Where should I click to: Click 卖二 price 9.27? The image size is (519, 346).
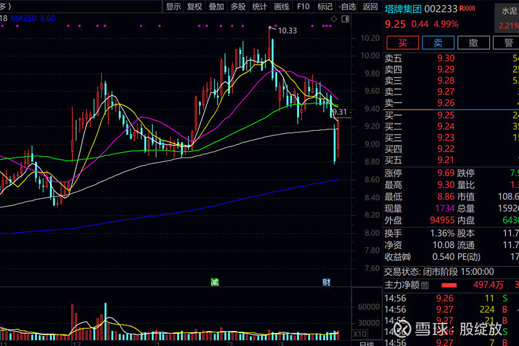click(x=446, y=91)
